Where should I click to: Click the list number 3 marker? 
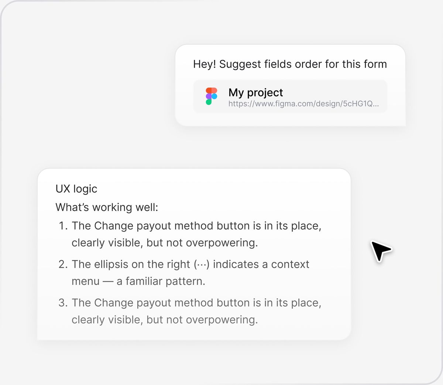(63, 303)
